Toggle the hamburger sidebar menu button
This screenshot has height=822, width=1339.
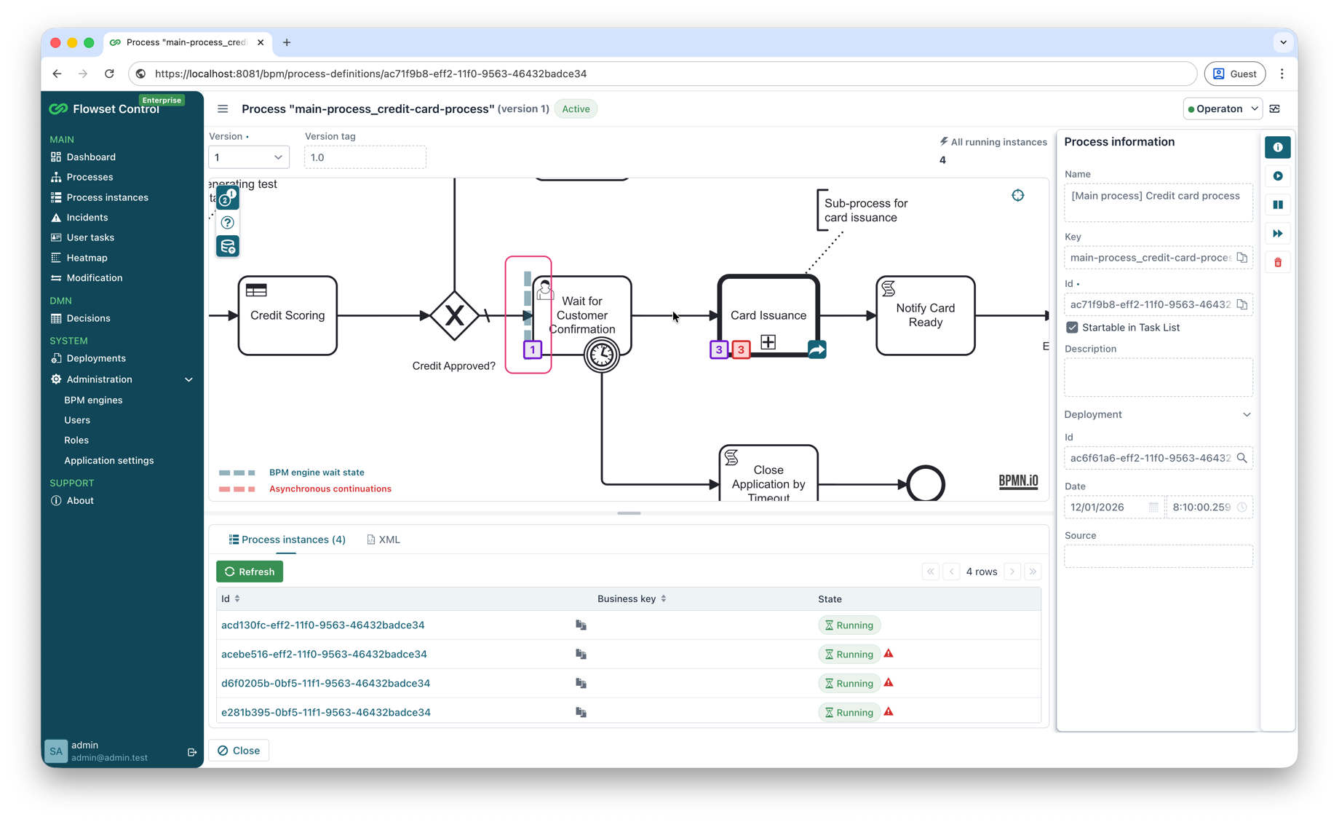tap(223, 109)
